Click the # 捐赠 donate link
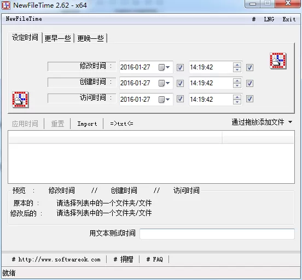Screen dimensions: 302x280 [x=123, y=259]
